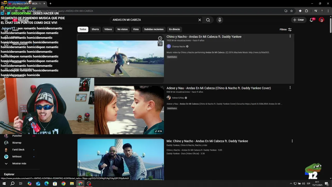Expand Mostrar más in subscriptions
Image resolution: width=332 pixels, height=187 pixels.
(19, 164)
